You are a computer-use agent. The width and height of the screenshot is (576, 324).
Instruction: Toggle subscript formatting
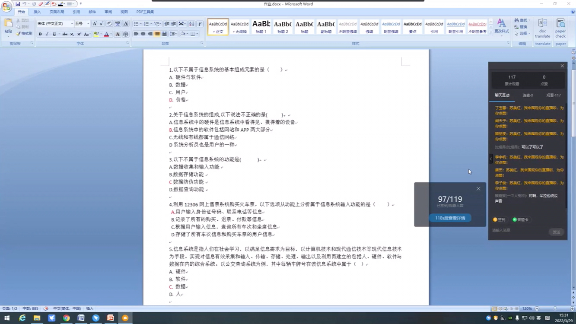coord(72,34)
